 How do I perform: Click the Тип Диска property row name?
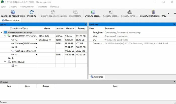click(x=98, y=32)
